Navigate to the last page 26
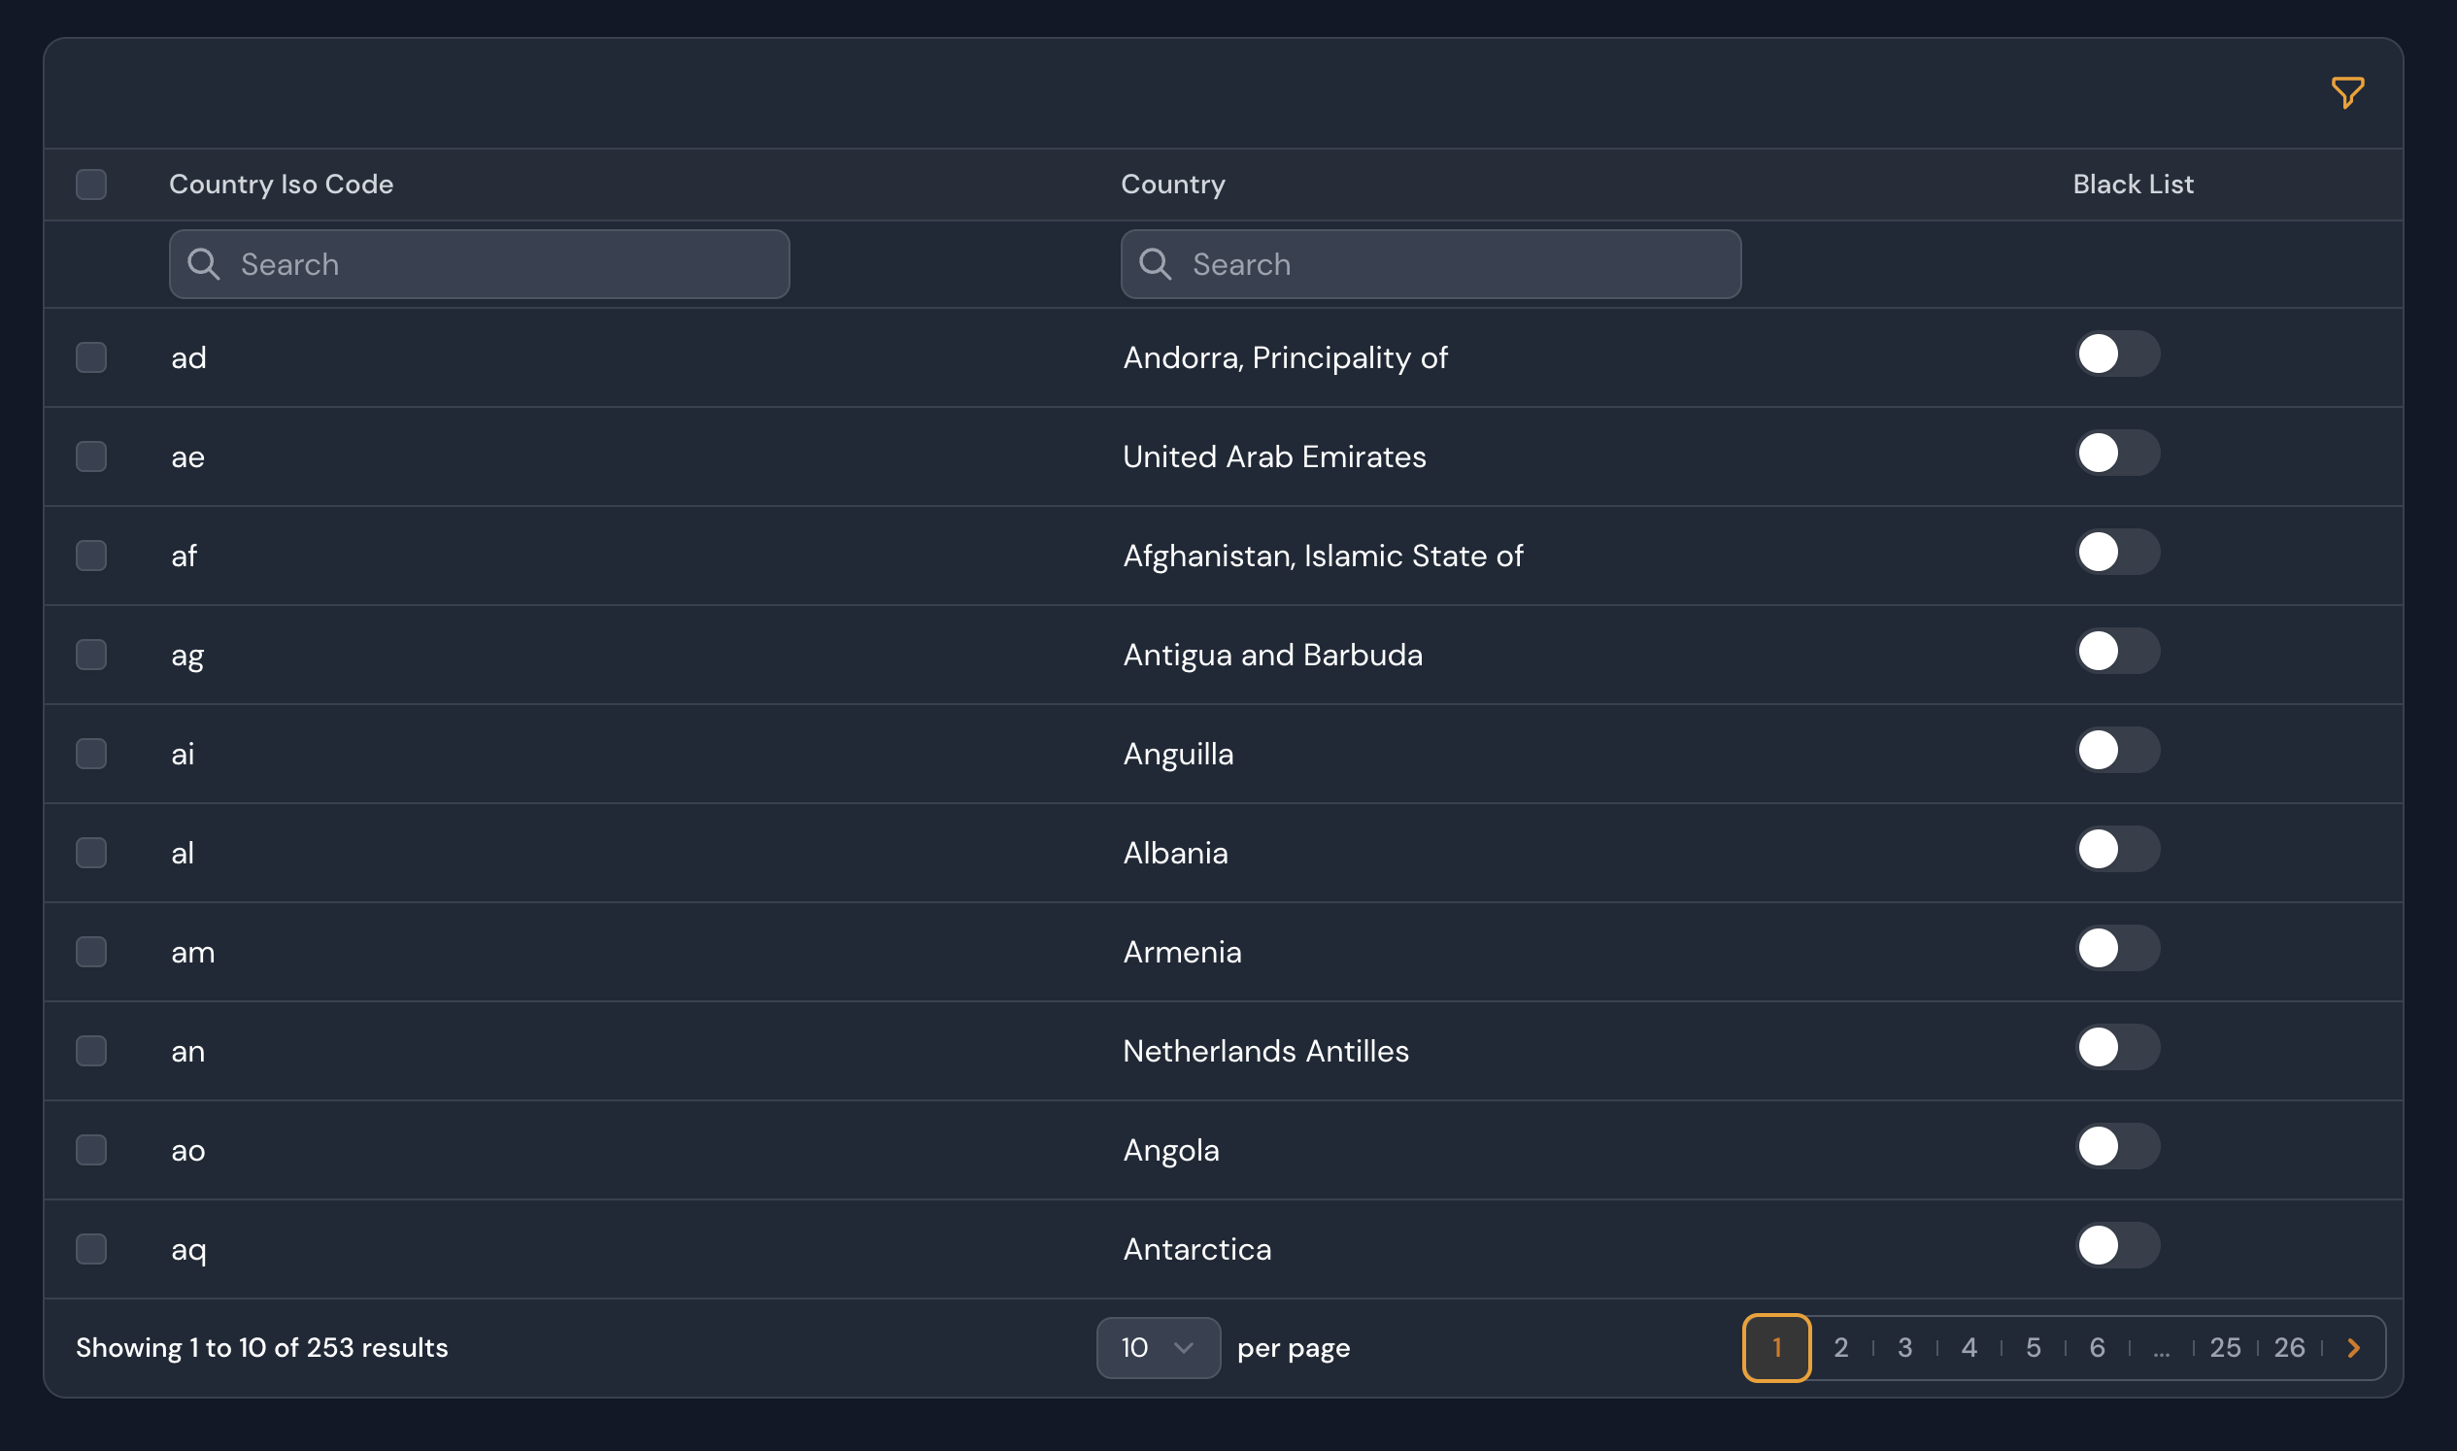 pyautogui.click(x=2289, y=1347)
